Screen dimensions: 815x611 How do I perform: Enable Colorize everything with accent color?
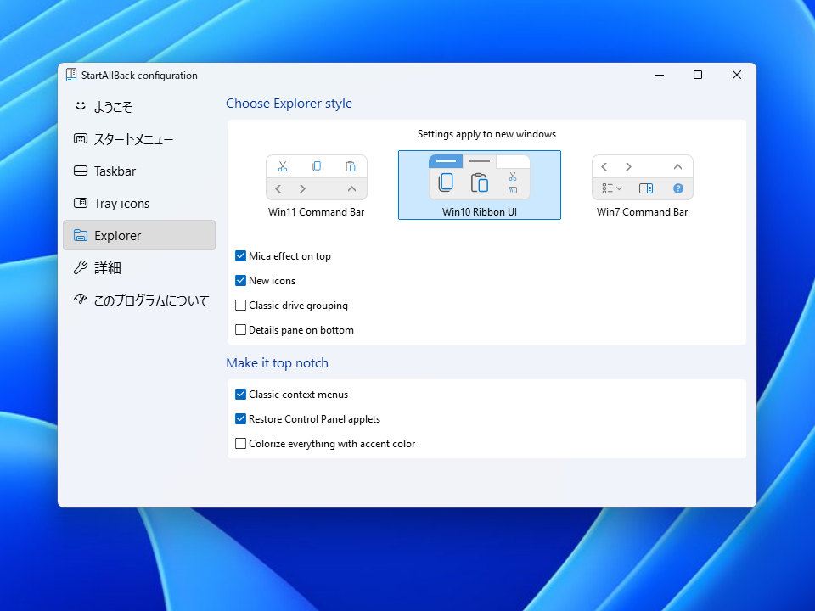[240, 444]
